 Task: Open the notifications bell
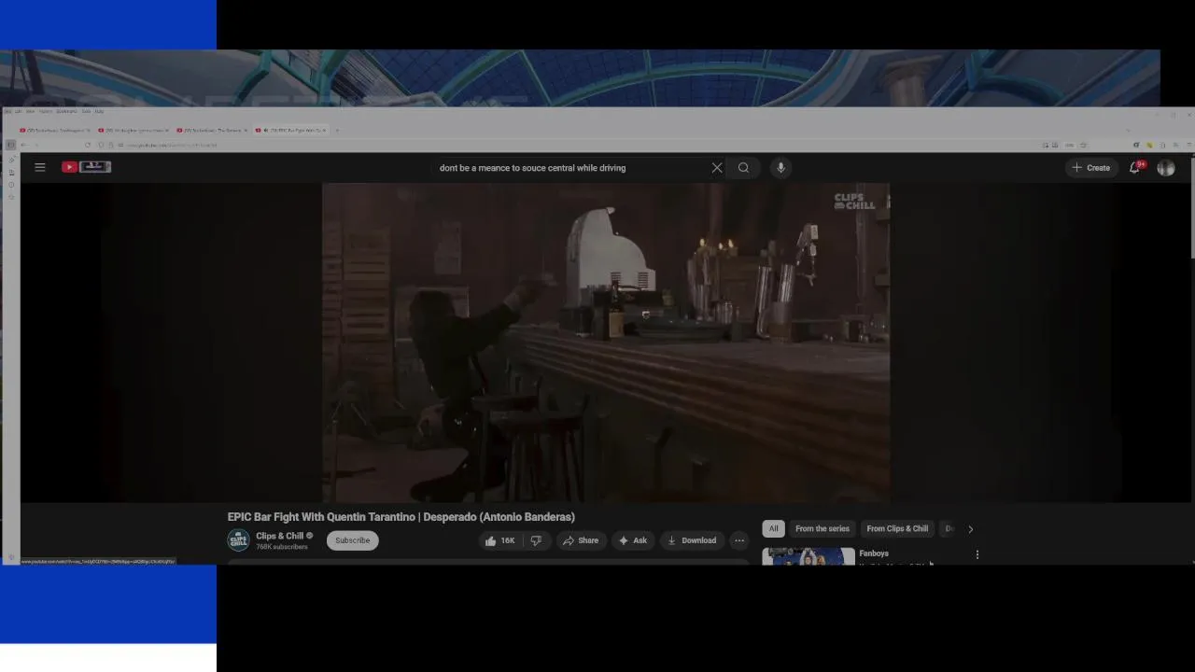point(1134,168)
